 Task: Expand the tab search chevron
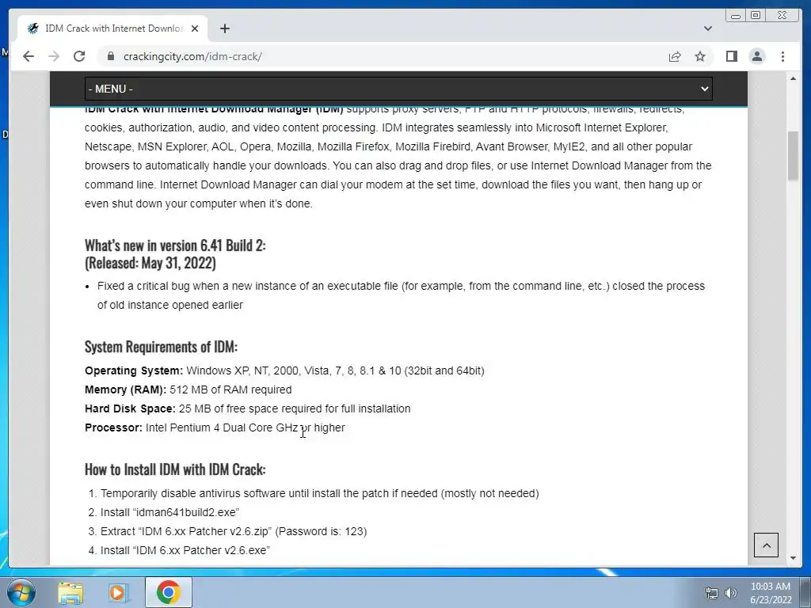coord(707,28)
